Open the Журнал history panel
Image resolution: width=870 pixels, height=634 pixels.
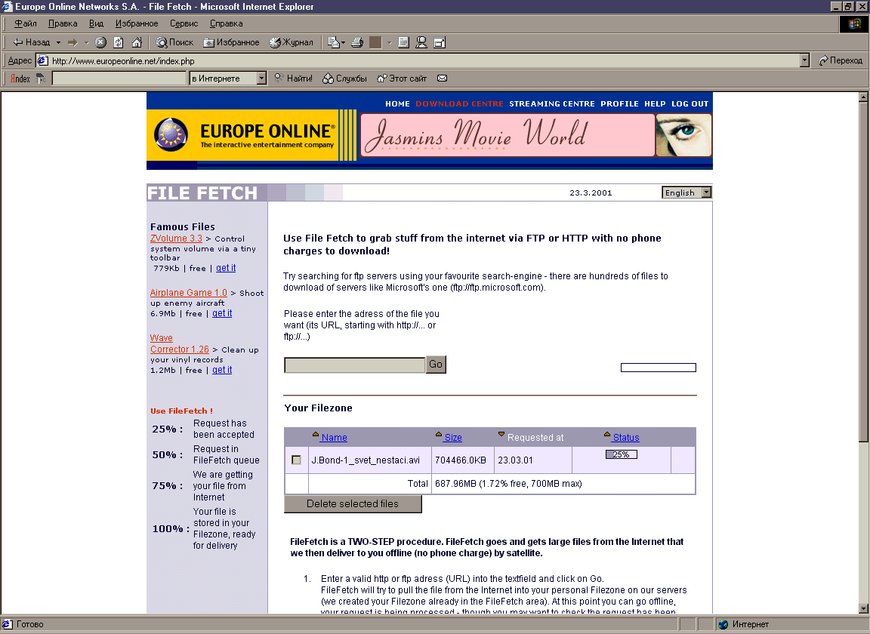(x=292, y=42)
